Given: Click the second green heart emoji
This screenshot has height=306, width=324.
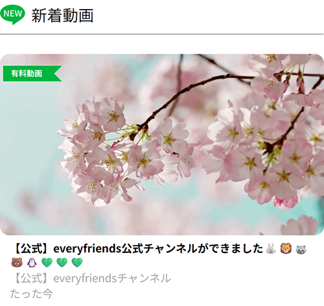Looking at the screenshot, I should 62,263.
